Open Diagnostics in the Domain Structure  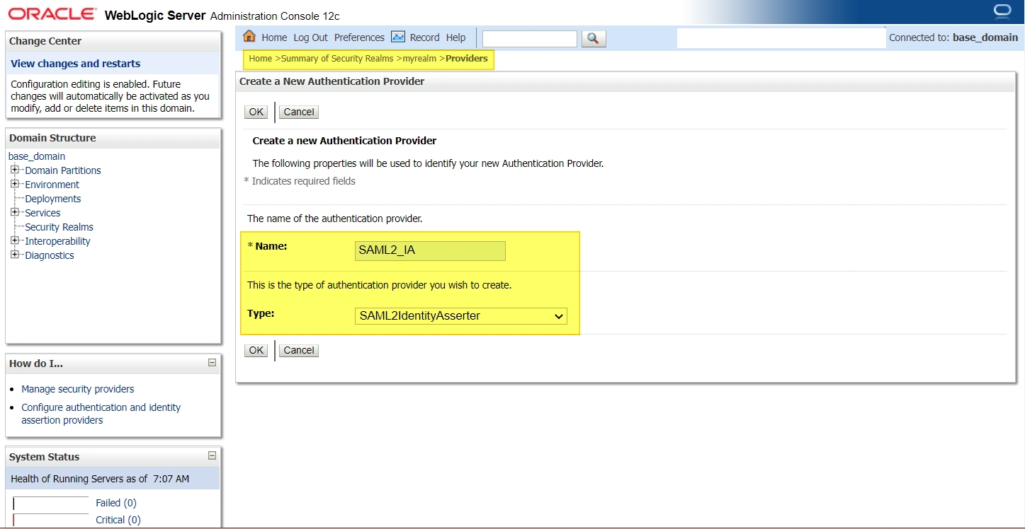[50, 255]
